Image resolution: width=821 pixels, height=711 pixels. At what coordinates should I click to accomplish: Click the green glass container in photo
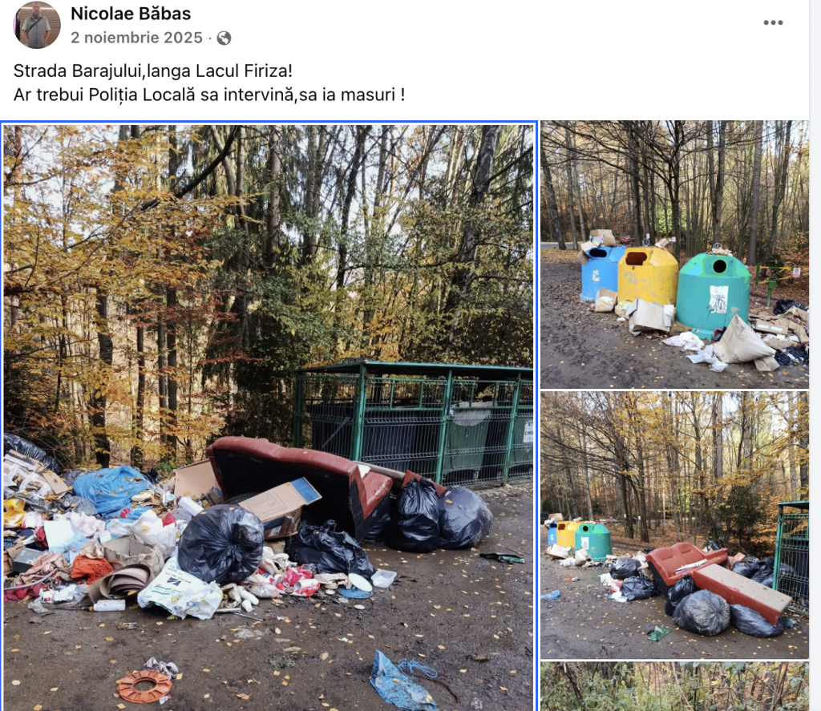pos(713,293)
